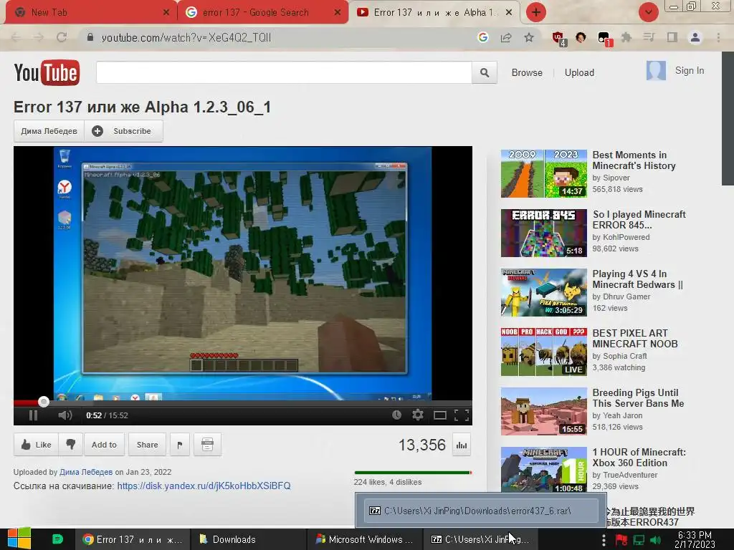Open uploader link Дима Лебедев

coord(86,472)
